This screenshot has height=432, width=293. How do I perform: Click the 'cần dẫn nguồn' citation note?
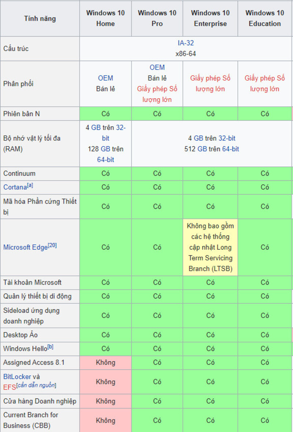coord(36,385)
